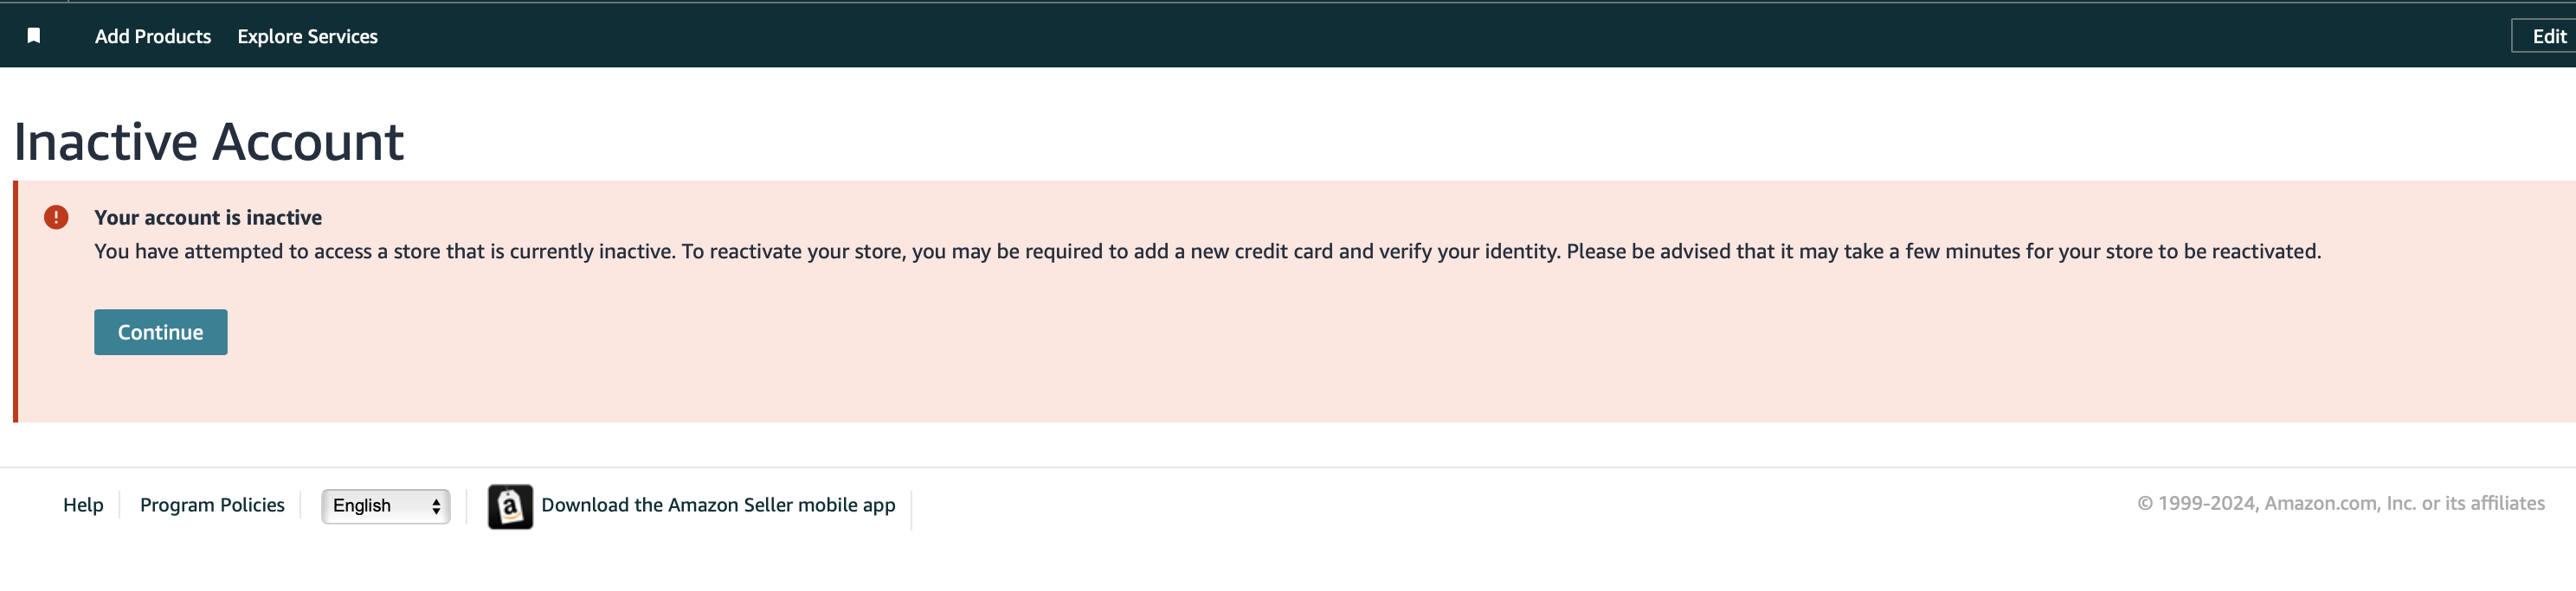This screenshot has width=2576, height=591.
Task: Click the Amazon copyright notice text
Action: [x=2341, y=504]
